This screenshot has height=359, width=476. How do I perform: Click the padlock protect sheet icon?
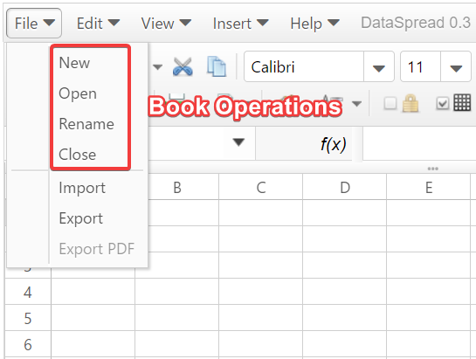click(x=410, y=103)
